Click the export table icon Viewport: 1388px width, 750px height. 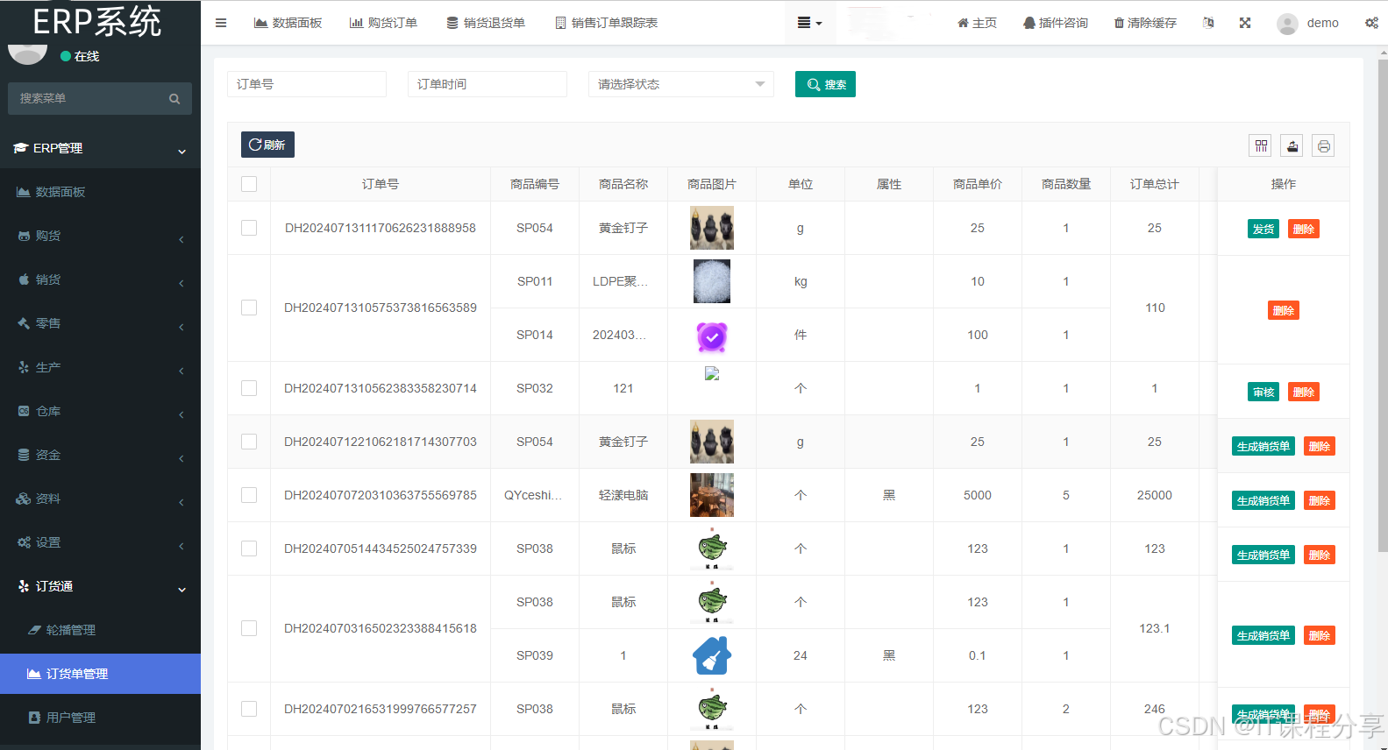[1292, 146]
